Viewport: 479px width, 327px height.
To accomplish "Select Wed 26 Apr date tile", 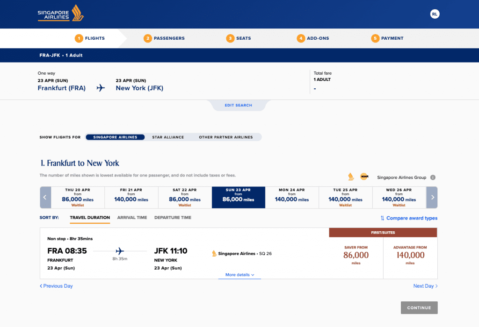I will click(x=399, y=197).
